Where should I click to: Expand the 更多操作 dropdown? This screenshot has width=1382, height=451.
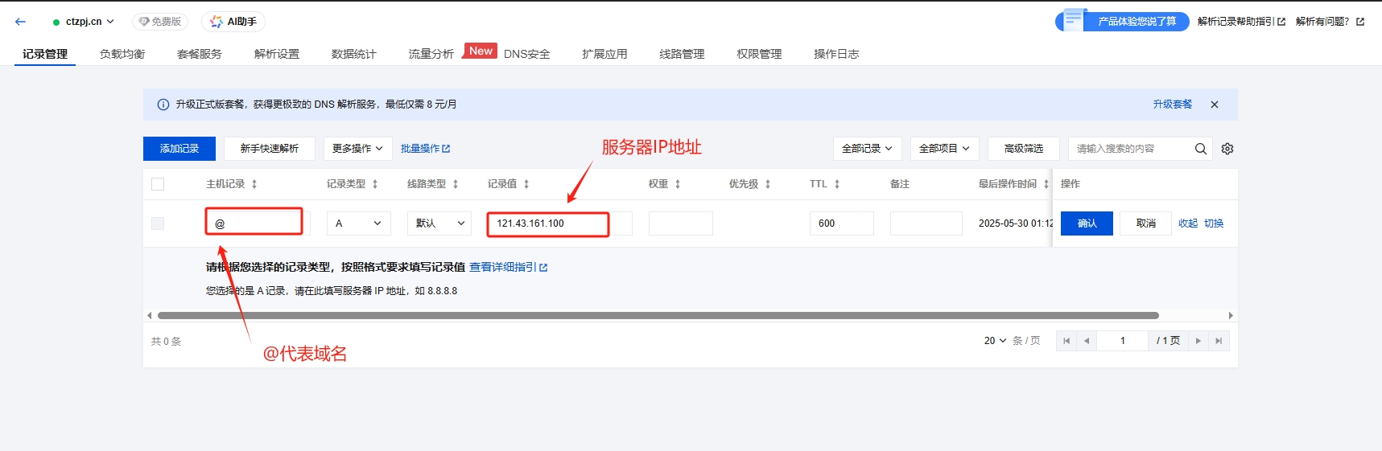coord(357,149)
